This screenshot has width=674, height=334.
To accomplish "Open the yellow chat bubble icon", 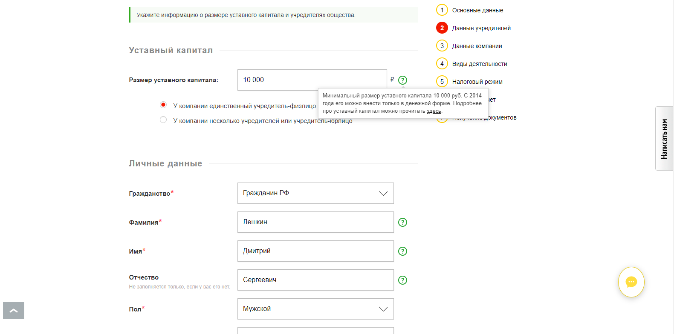I will 631,282.
